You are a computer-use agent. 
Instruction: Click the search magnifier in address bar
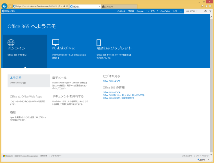click(x=59, y=6)
